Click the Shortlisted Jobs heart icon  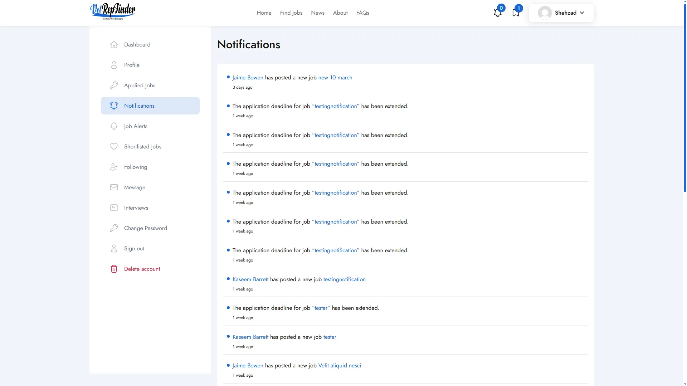pos(114,147)
